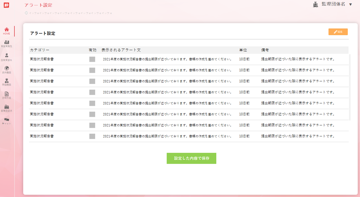360x197 pixels.
Task: Go to 技能実習生 in sidebar
Action: tap(7, 56)
